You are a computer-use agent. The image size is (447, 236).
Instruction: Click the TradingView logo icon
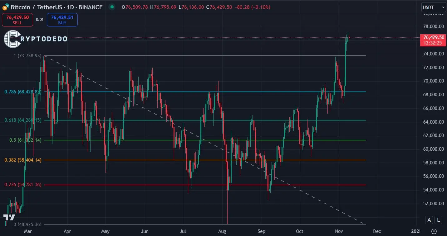9,217
